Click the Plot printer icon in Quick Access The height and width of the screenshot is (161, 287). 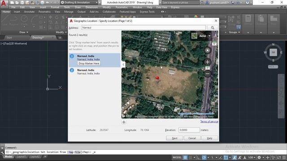[x=42, y=3]
